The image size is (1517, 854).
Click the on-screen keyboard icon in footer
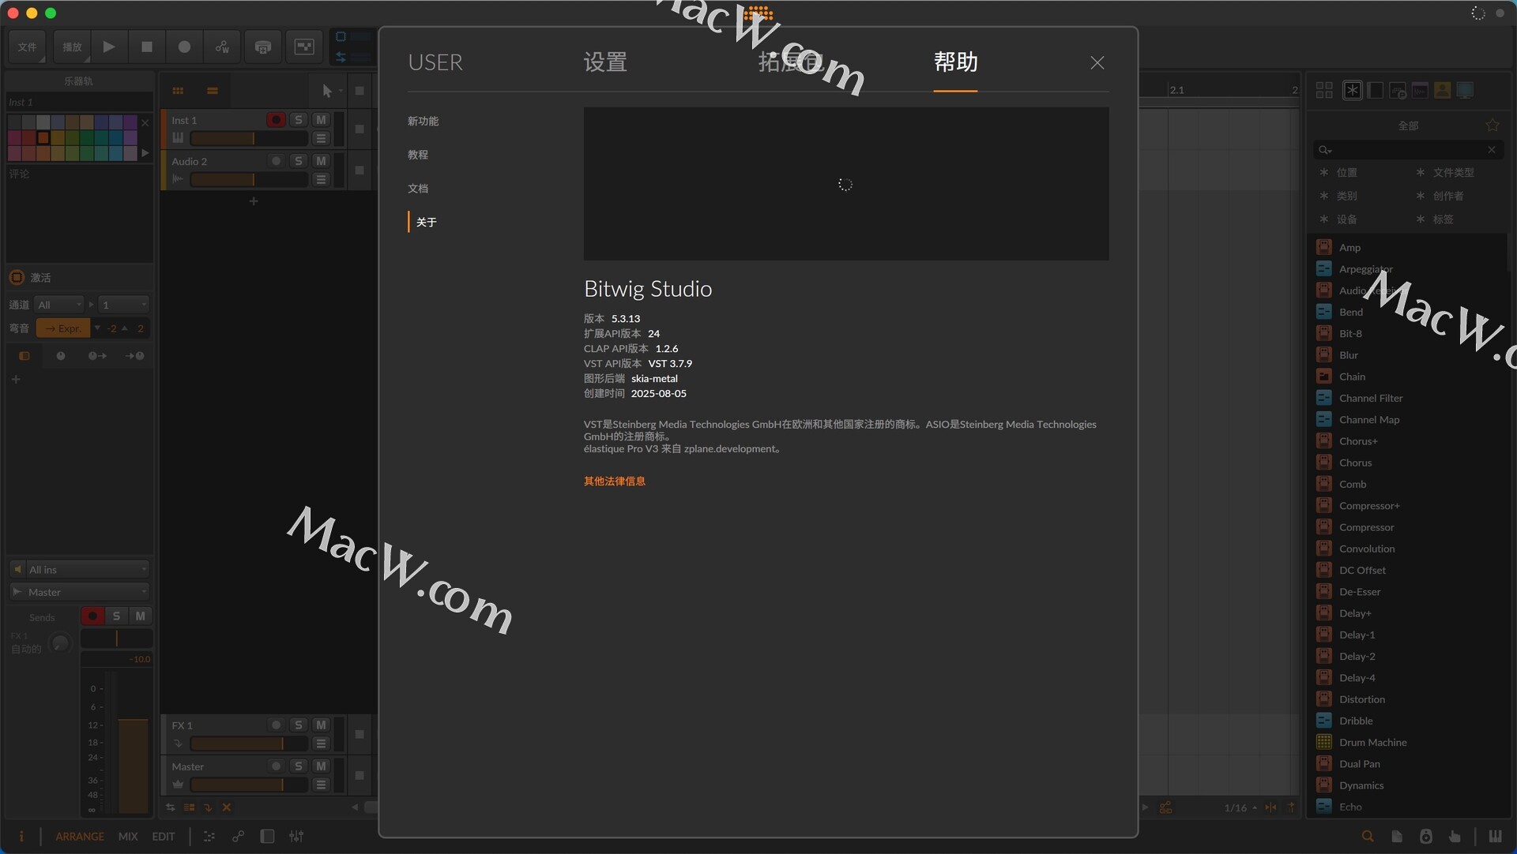pyautogui.click(x=1495, y=836)
